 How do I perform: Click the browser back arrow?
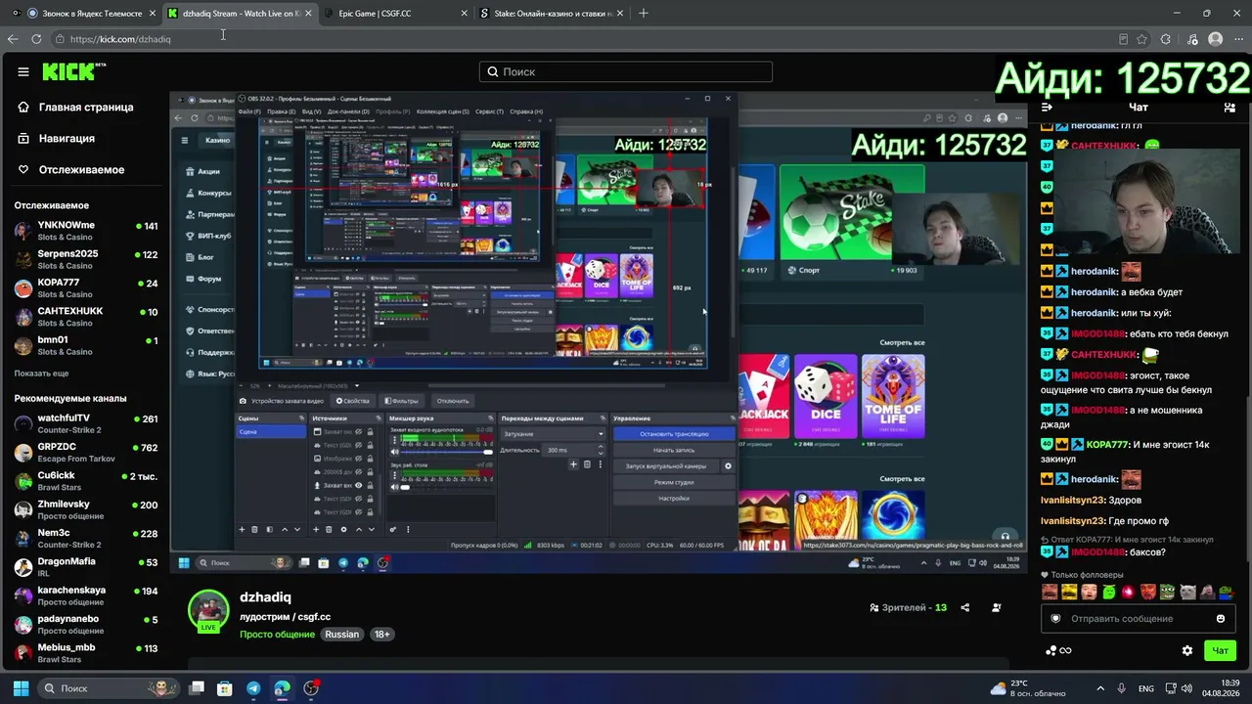(12, 39)
